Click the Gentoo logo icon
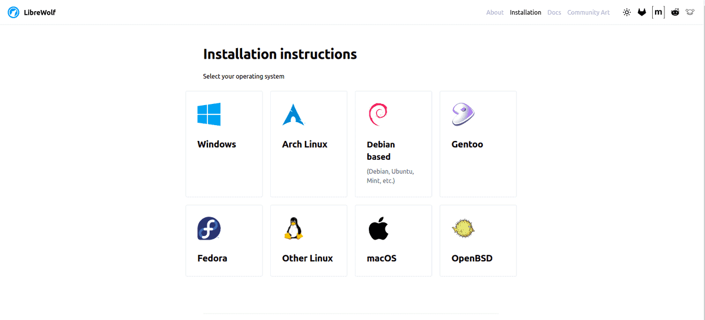This screenshot has height=320, width=705. click(463, 114)
